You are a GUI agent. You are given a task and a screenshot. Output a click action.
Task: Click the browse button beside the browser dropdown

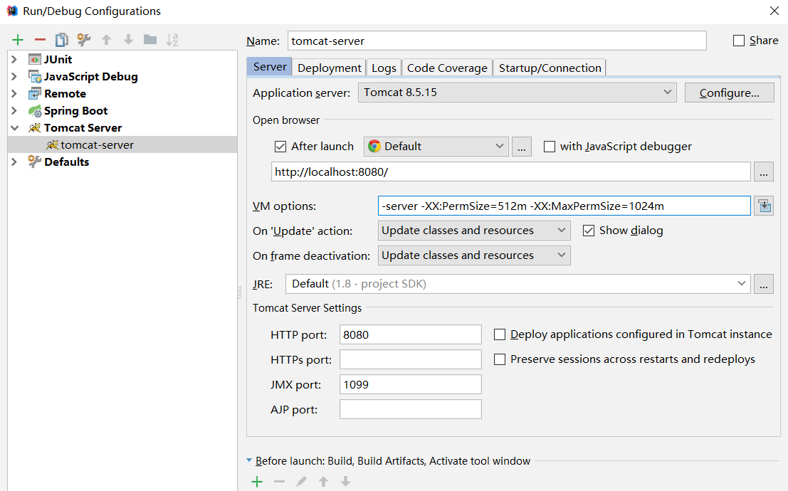[x=522, y=147]
